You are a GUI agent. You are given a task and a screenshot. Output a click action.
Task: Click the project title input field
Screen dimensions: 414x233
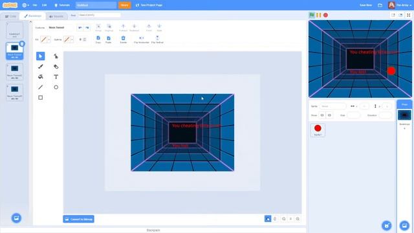(x=96, y=5)
